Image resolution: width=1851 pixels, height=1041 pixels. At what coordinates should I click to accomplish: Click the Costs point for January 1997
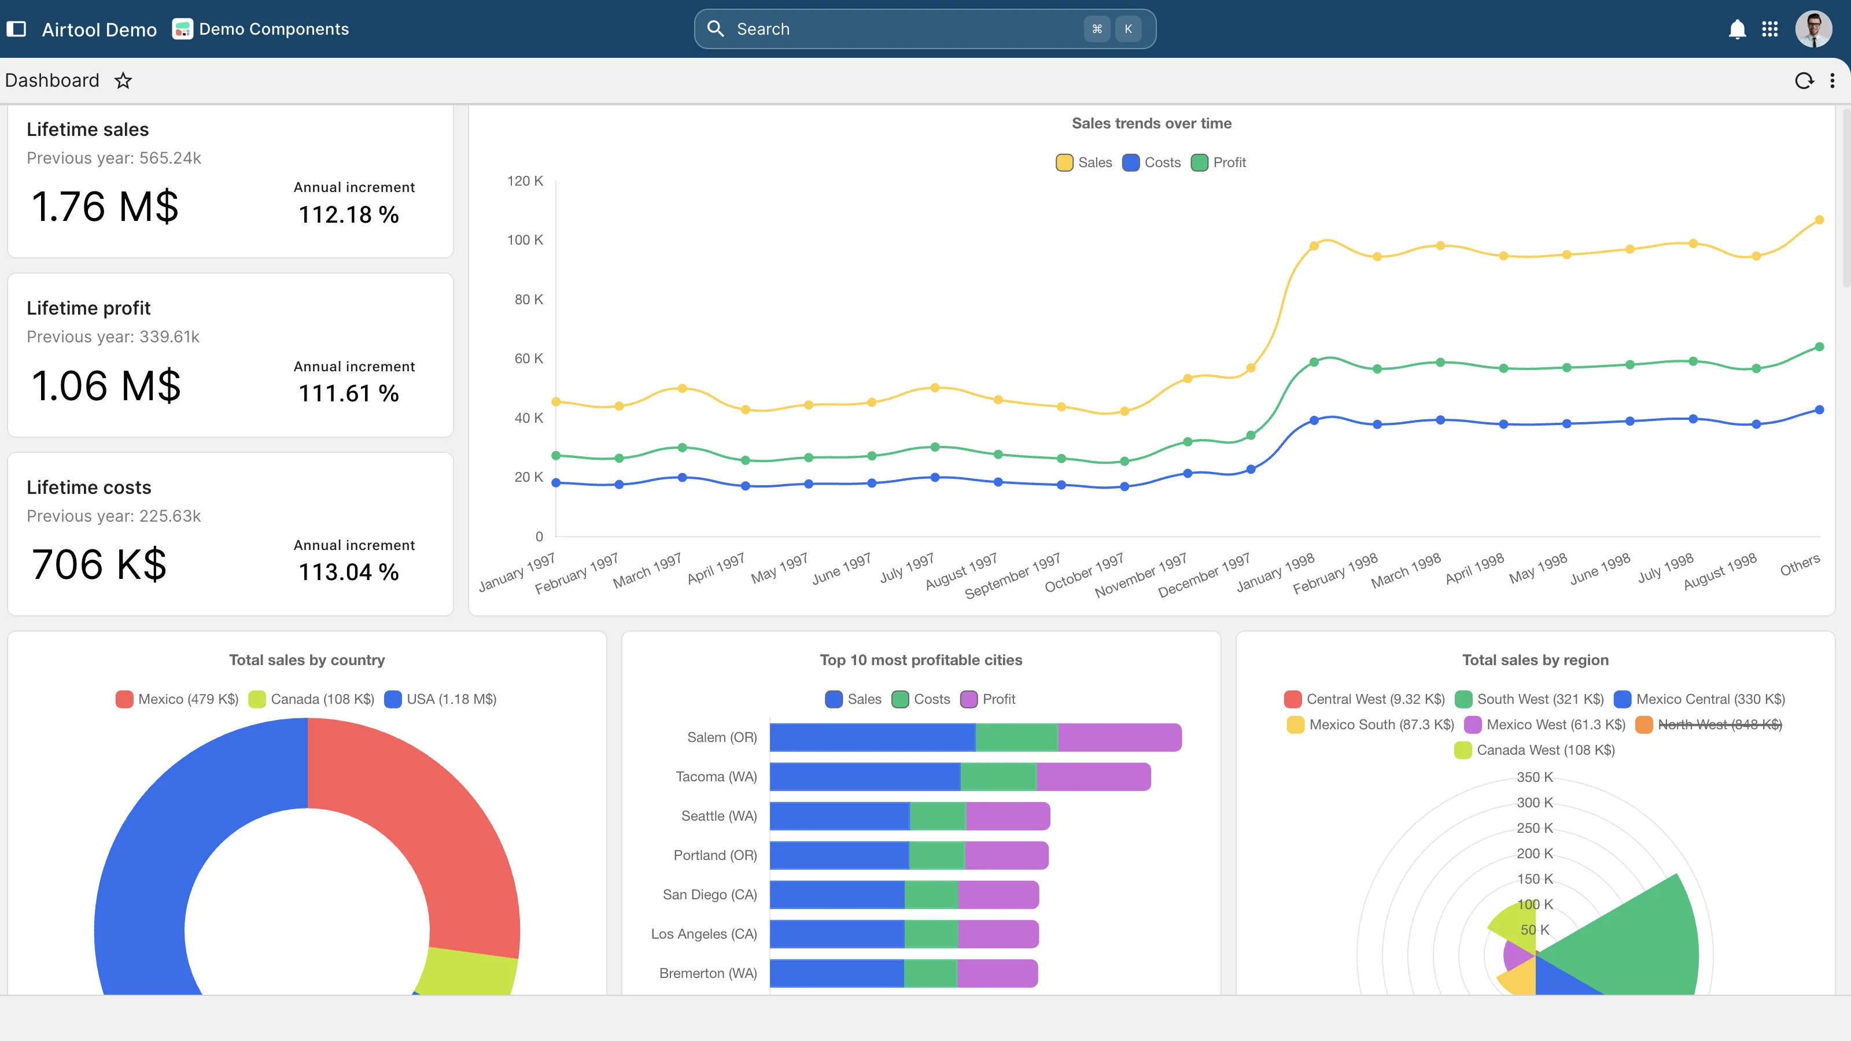555,483
